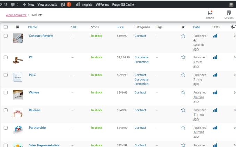Go to the WooCommerce breadcrumb link
The image size is (236, 147).
pyautogui.click(x=16, y=15)
